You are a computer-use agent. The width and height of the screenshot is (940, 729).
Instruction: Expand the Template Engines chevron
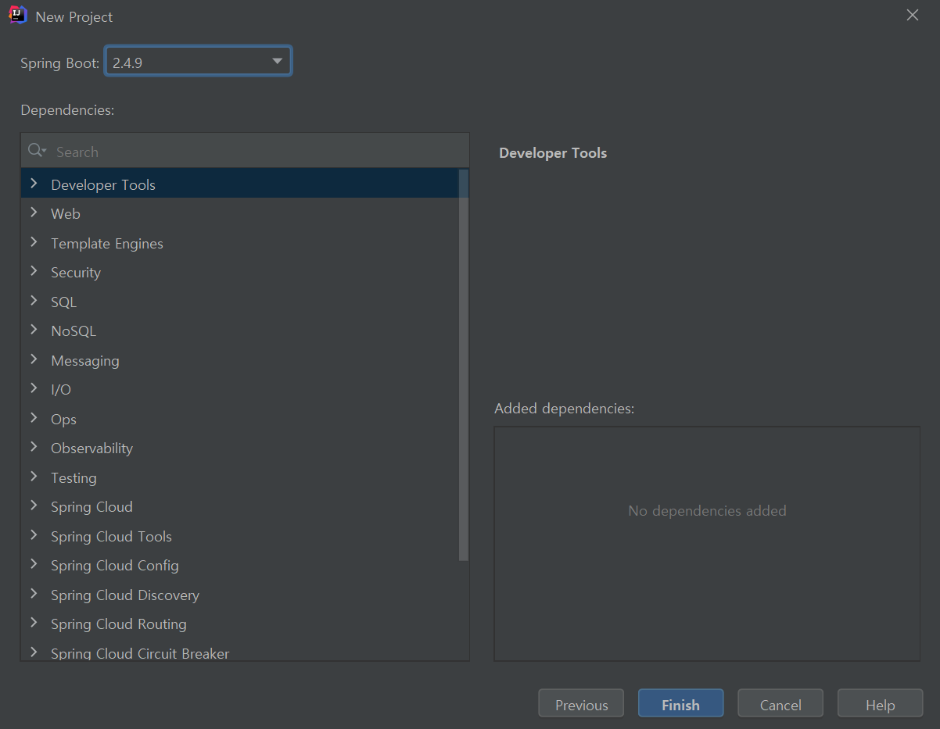point(34,242)
